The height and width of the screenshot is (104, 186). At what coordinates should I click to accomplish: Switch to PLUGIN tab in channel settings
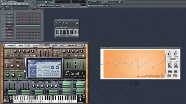58,27
